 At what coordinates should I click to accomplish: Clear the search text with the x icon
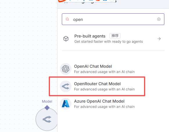[x=159, y=19]
